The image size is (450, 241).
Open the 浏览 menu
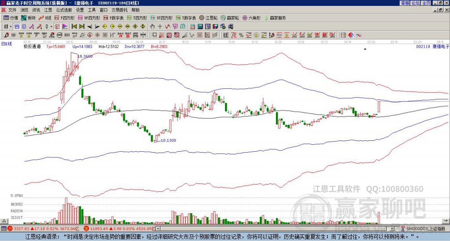(x=25, y=10)
